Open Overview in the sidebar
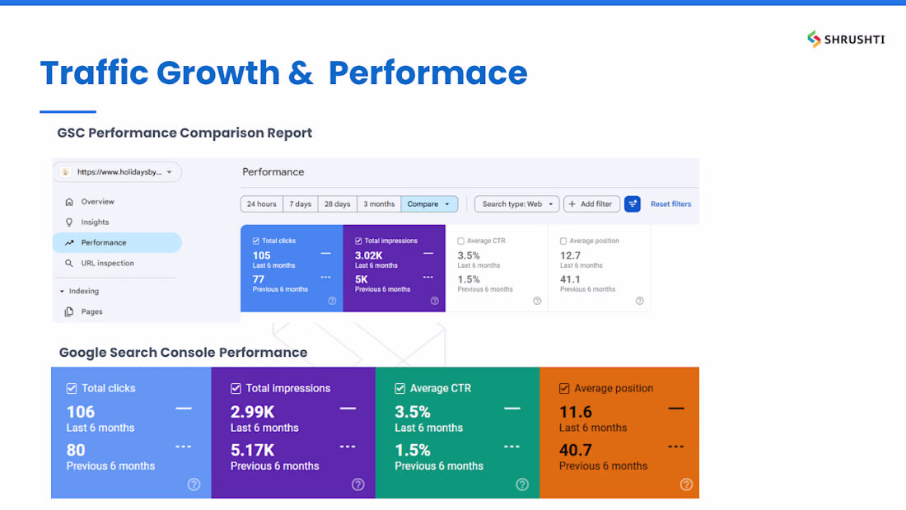Image resolution: width=906 pixels, height=510 pixels. coord(117,202)
